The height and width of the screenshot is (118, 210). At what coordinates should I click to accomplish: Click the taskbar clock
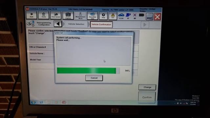[x=193, y=103]
